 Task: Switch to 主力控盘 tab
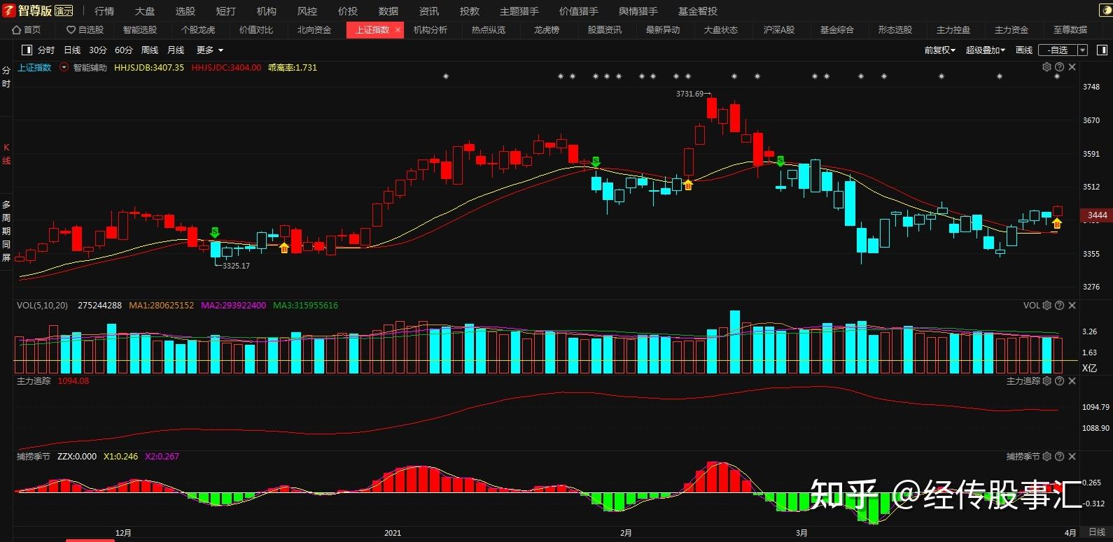953,30
